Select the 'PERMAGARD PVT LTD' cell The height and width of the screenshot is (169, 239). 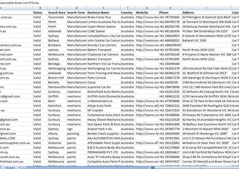(104, 152)
